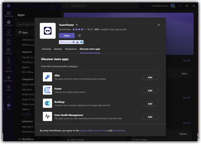This screenshot has width=201, height=144.
Task: Switch to the Reviews tab
Action: pyautogui.click(x=58, y=49)
